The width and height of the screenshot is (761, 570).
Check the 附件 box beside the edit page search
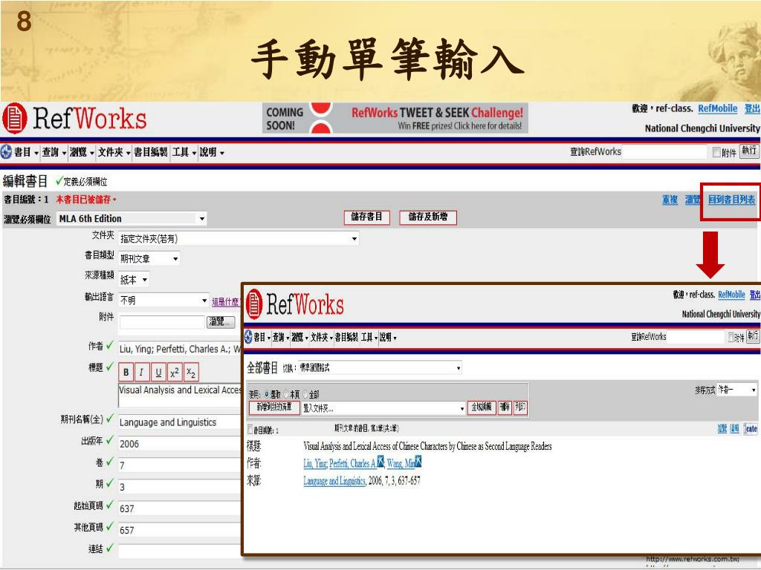click(x=716, y=153)
